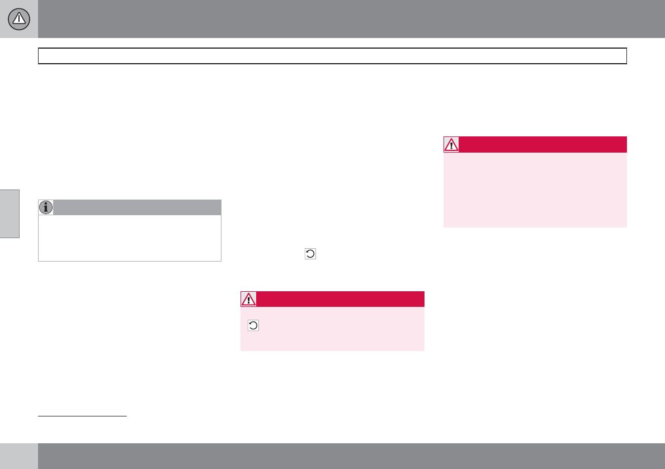The image size is (665, 469).
Task: Click the white body of the info note box
Action: (x=130, y=238)
